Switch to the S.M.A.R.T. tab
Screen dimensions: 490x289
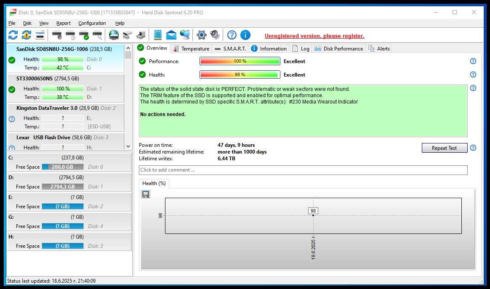(230, 49)
